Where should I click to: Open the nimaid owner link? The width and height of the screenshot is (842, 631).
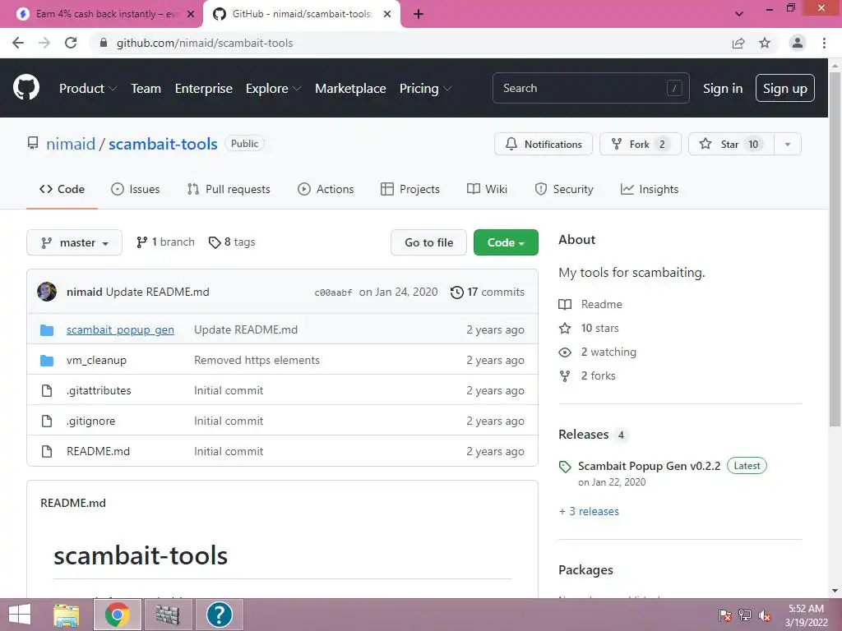point(71,144)
